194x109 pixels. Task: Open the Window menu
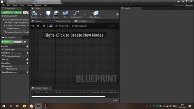38,5
